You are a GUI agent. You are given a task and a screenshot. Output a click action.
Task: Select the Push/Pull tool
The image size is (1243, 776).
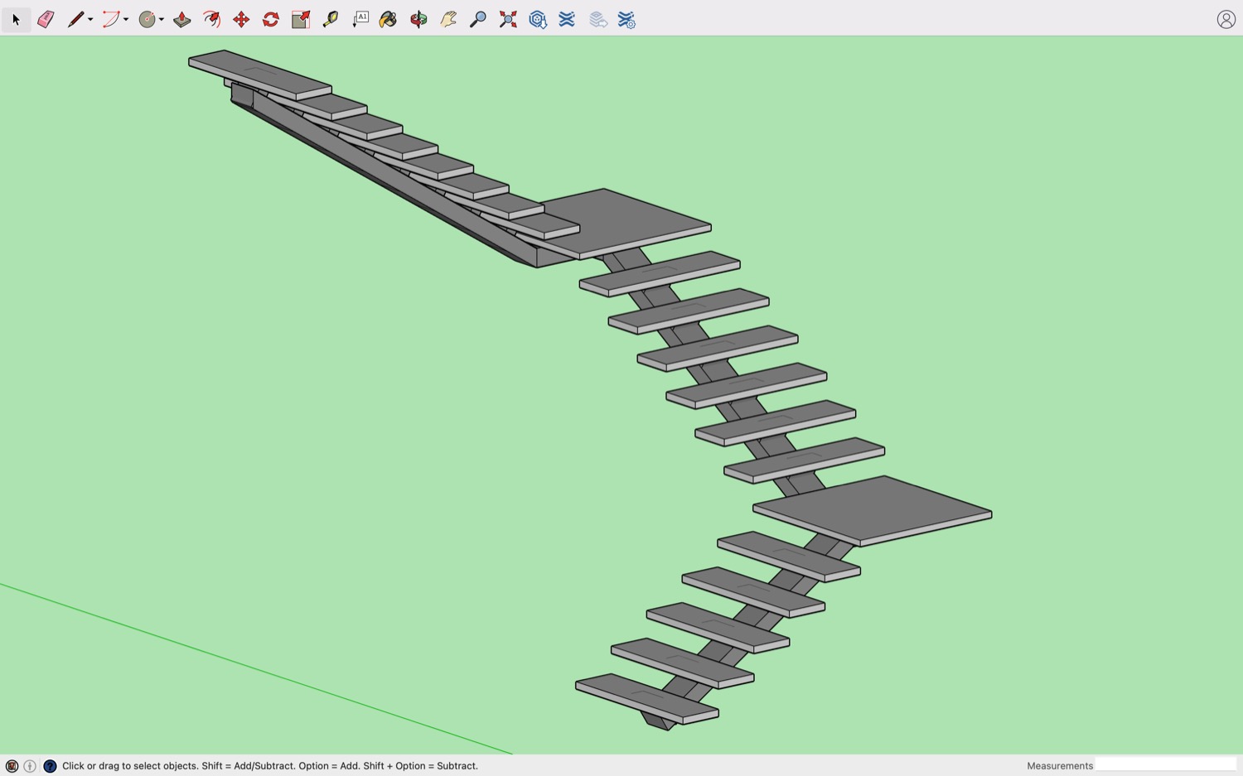pyautogui.click(x=182, y=19)
